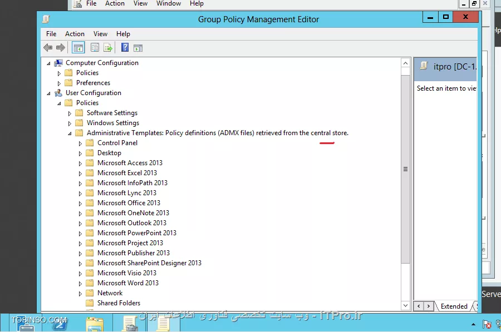
Task: Expand the Control Panel node
Action: click(80, 143)
